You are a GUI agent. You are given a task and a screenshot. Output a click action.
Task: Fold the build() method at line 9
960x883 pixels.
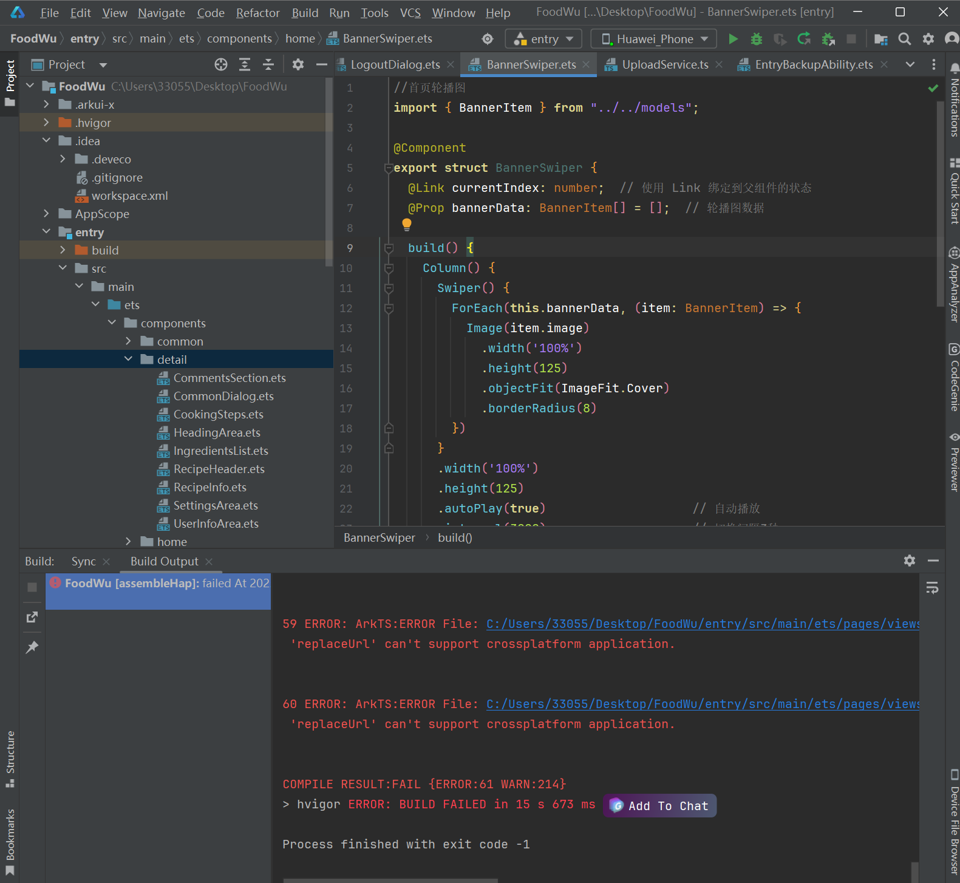click(389, 248)
